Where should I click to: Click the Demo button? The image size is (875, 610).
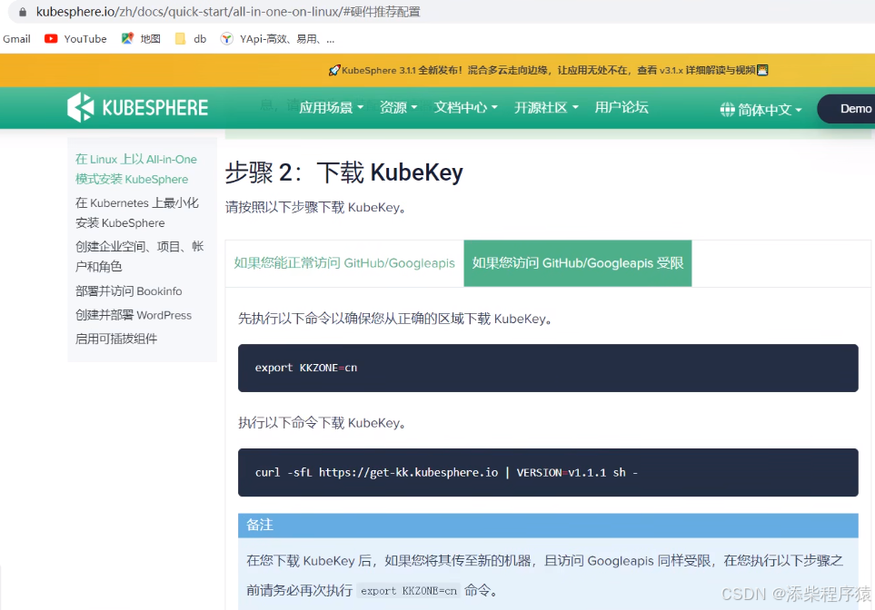[x=849, y=109]
